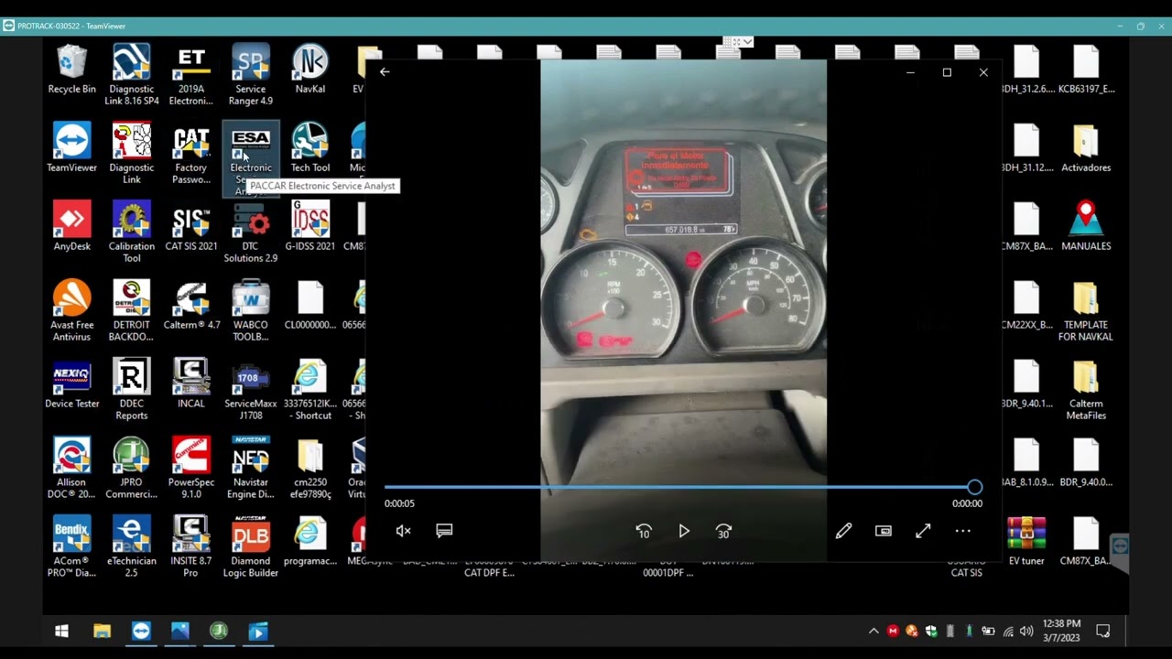Open the 2019A Electronic Technician icon

(190, 73)
